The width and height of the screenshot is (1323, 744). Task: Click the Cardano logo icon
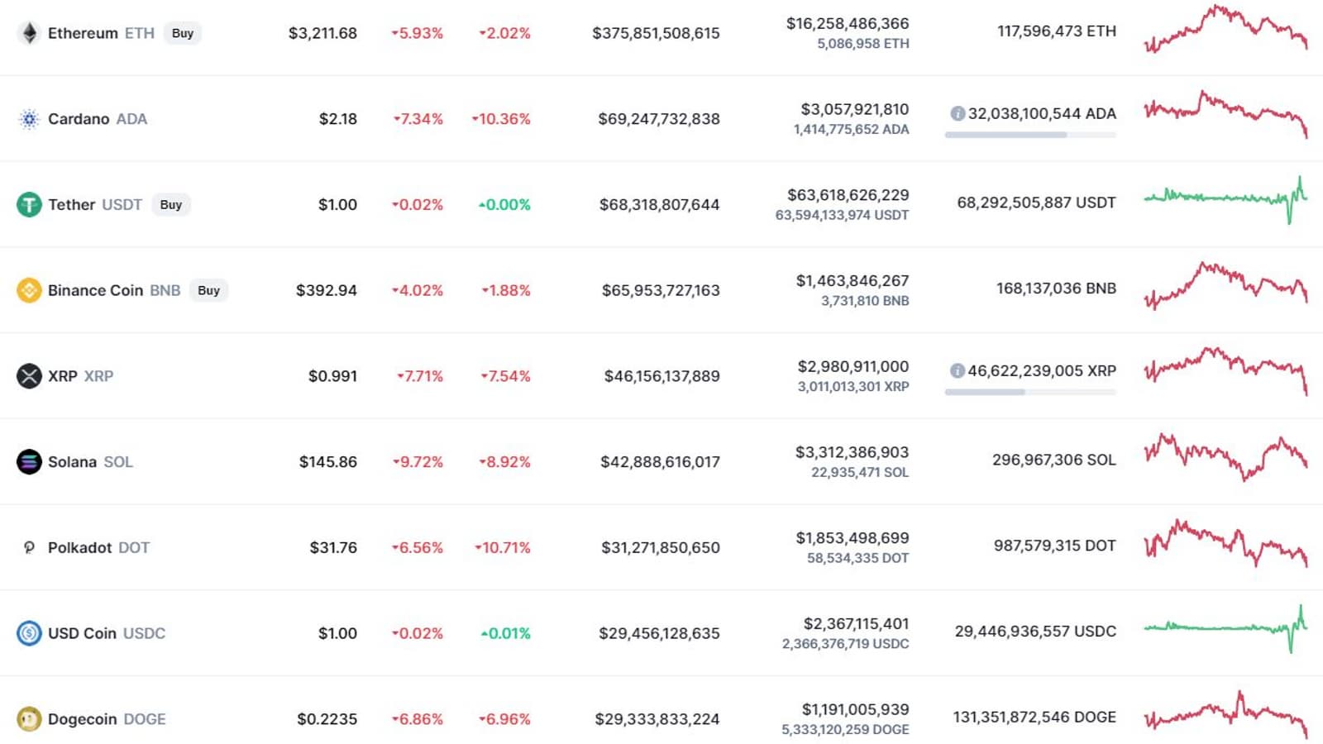(x=30, y=119)
